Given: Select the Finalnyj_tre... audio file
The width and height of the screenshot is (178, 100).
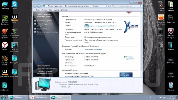Looking at the screenshot, I should coord(14,59).
